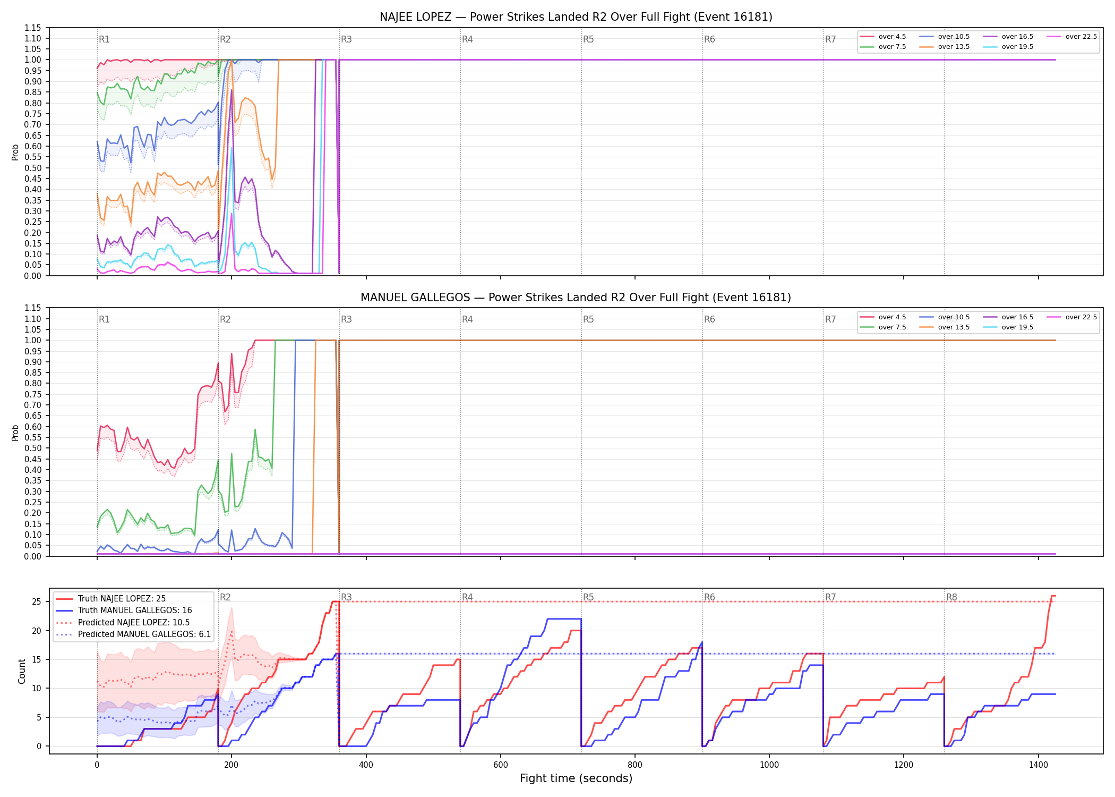
Task: Click the 200 tick on fight time axis
Action: [231, 765]
